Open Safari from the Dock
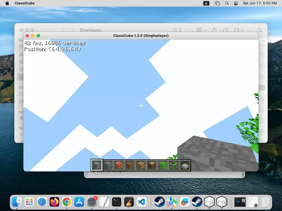Image resolution: width=282 pixels, height=211 pixels. (x=42, y=202)
